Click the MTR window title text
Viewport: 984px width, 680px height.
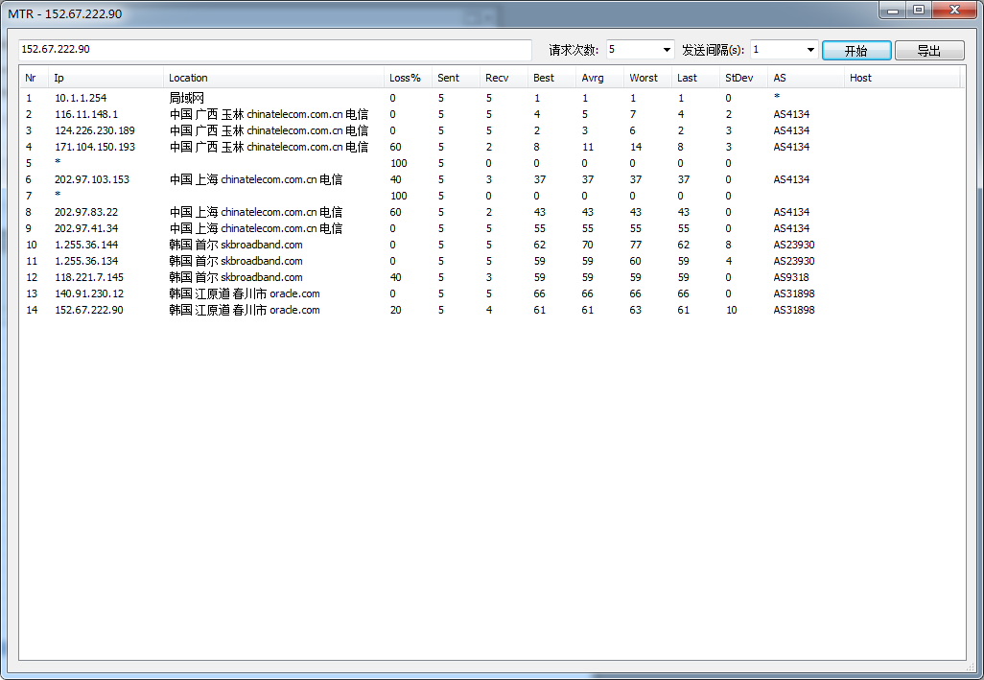pyautogui.click(x=64, y=13)
